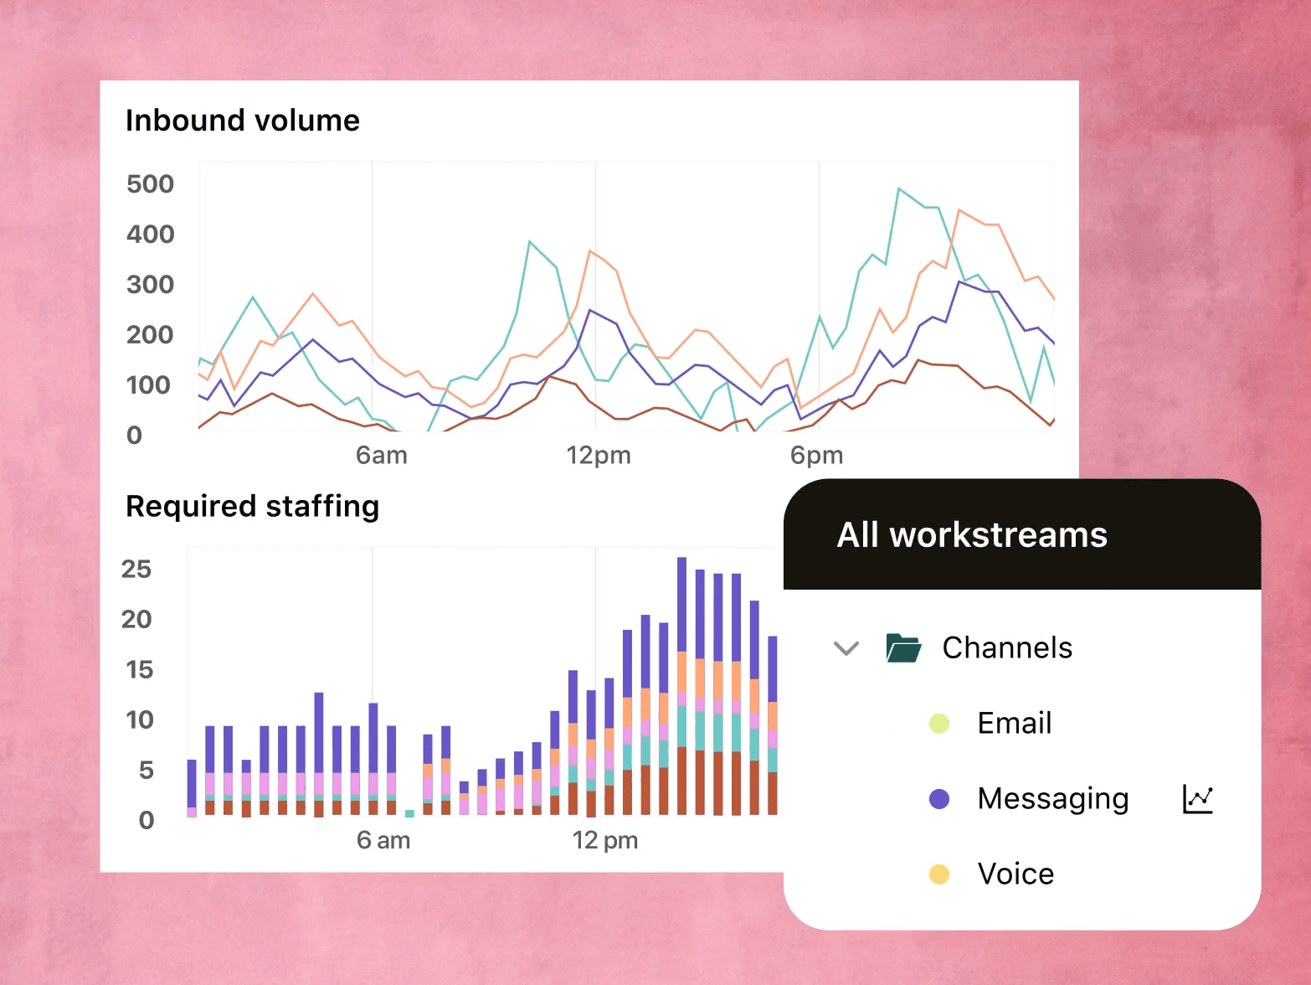This screenshot has width=1311, height=985.
Task: Click the teal line's highest evening peak
Action: (898, 189)
